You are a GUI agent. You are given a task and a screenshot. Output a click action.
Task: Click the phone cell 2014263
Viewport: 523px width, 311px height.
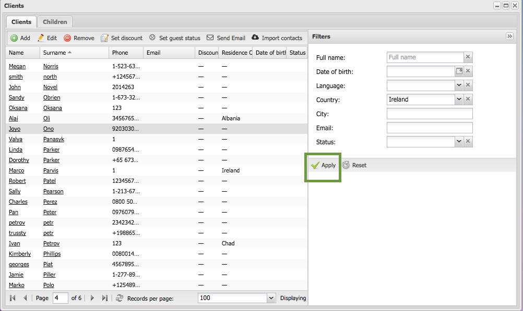123,87
